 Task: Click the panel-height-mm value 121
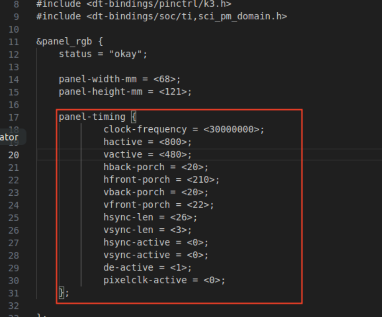[x=173, y=92]
